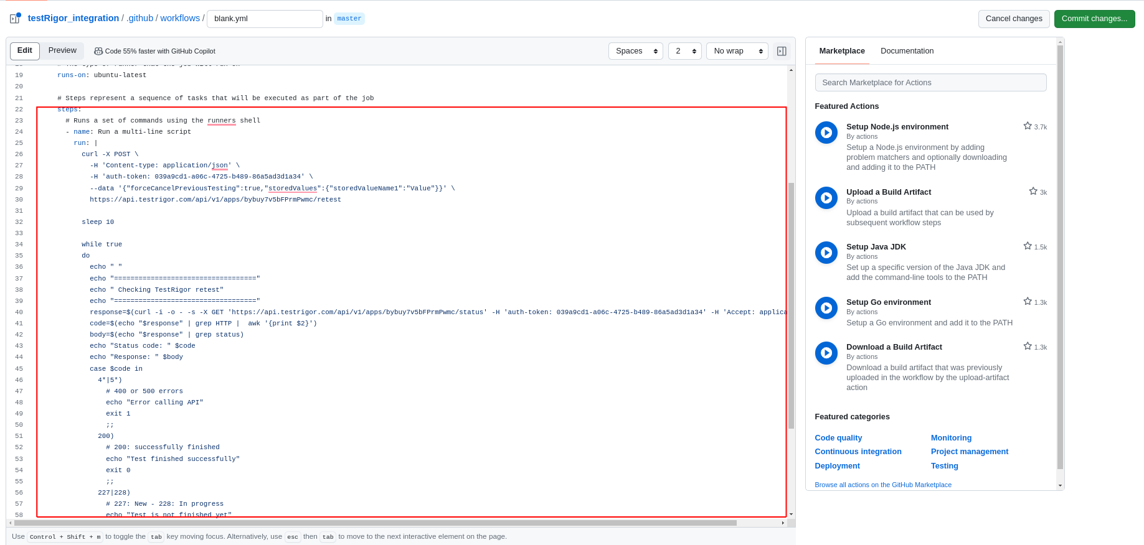Click the Download a Build Artifact icon
The width and height of the screenshot is (1144, 545).
(x=826, y=353)
